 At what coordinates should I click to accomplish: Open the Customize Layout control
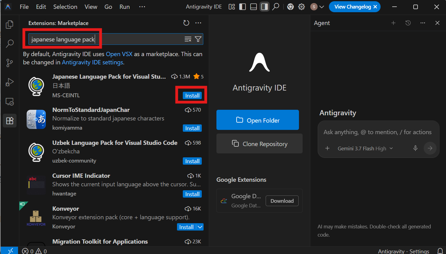click(232, 7)
